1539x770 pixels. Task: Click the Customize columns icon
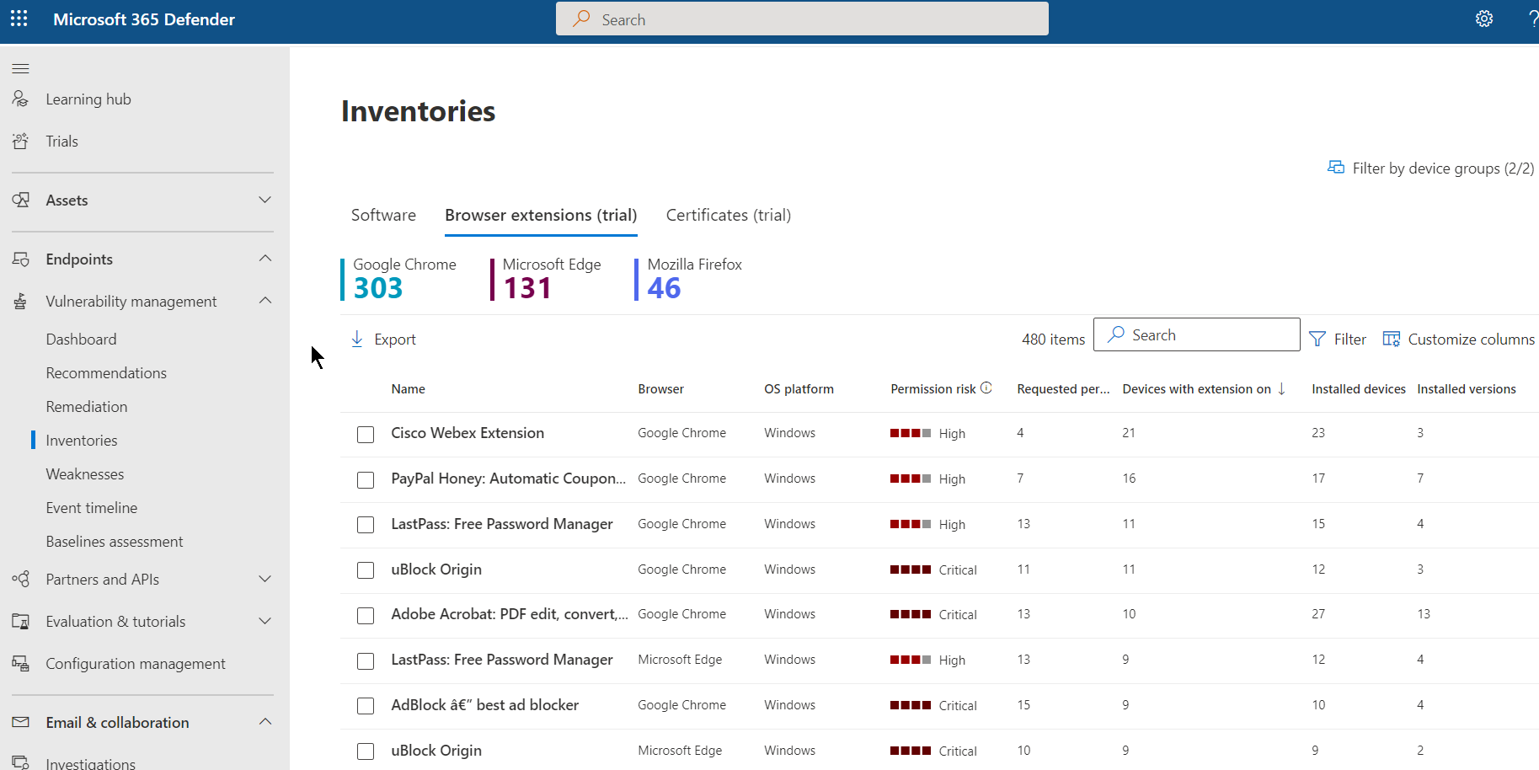tap(1392, 339)
